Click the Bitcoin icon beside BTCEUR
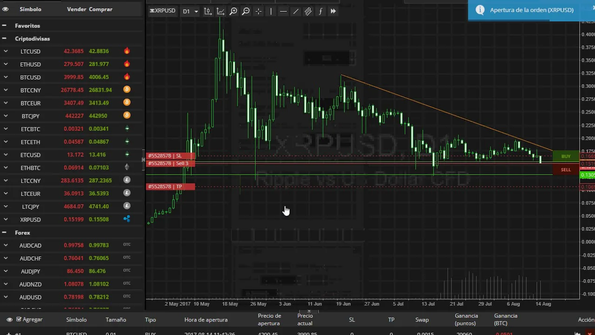The width and height of the screenshot is (595, 335). click(x=126, y=102)
